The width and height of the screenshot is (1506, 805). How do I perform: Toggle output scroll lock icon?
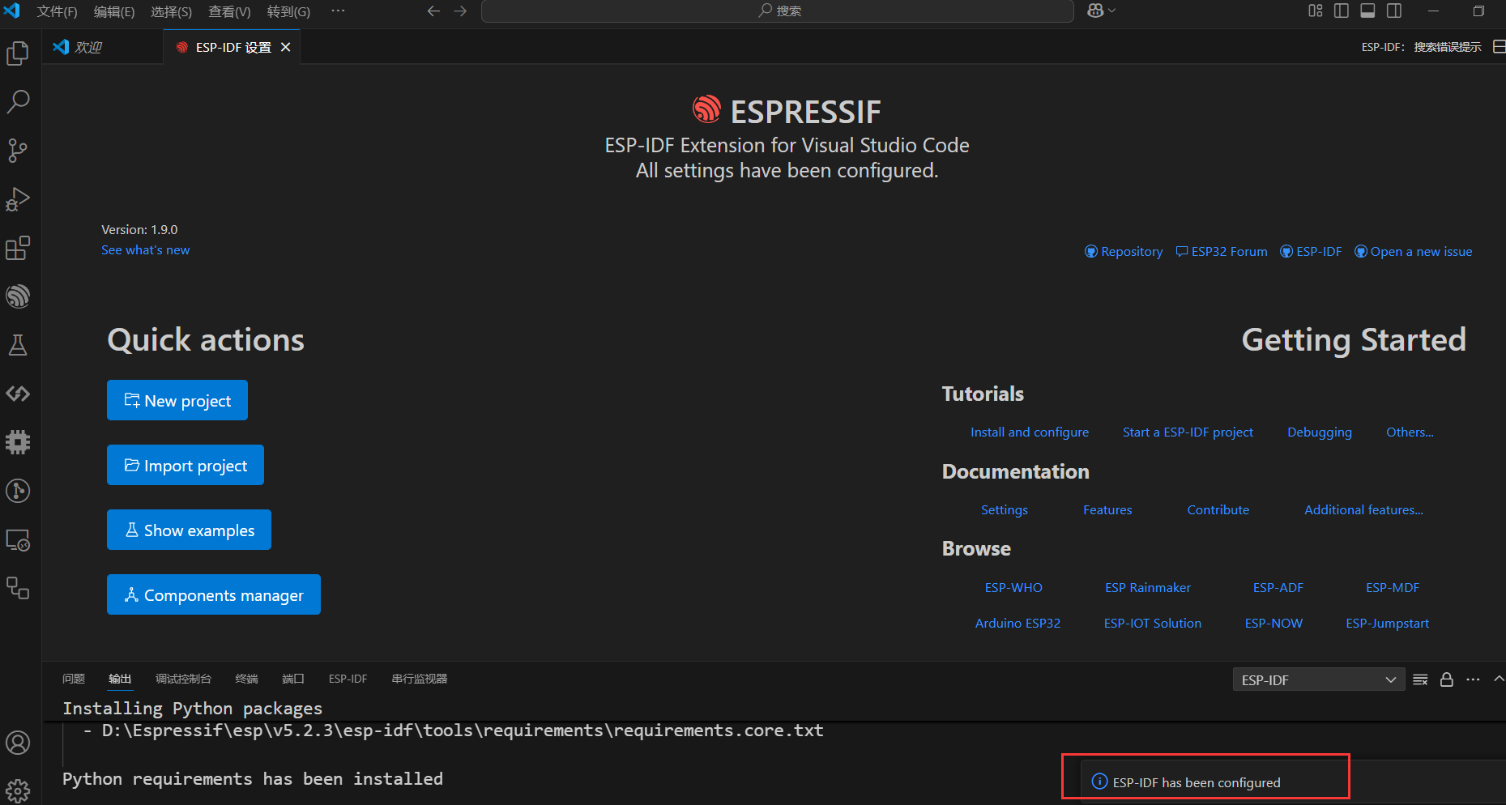point(1446,679)
